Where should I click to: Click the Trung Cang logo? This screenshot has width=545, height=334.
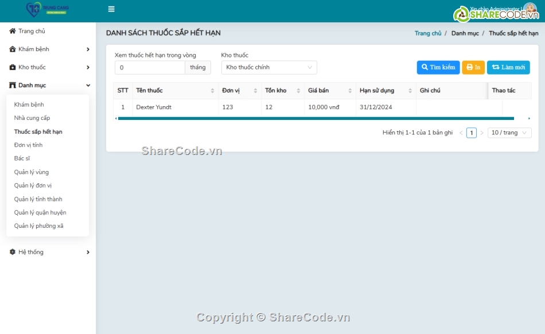[x=48, y=9]
